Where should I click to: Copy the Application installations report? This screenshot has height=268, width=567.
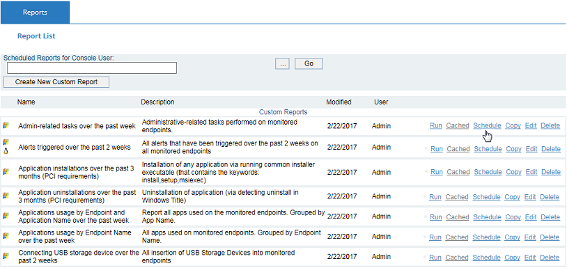pos(513,172)
